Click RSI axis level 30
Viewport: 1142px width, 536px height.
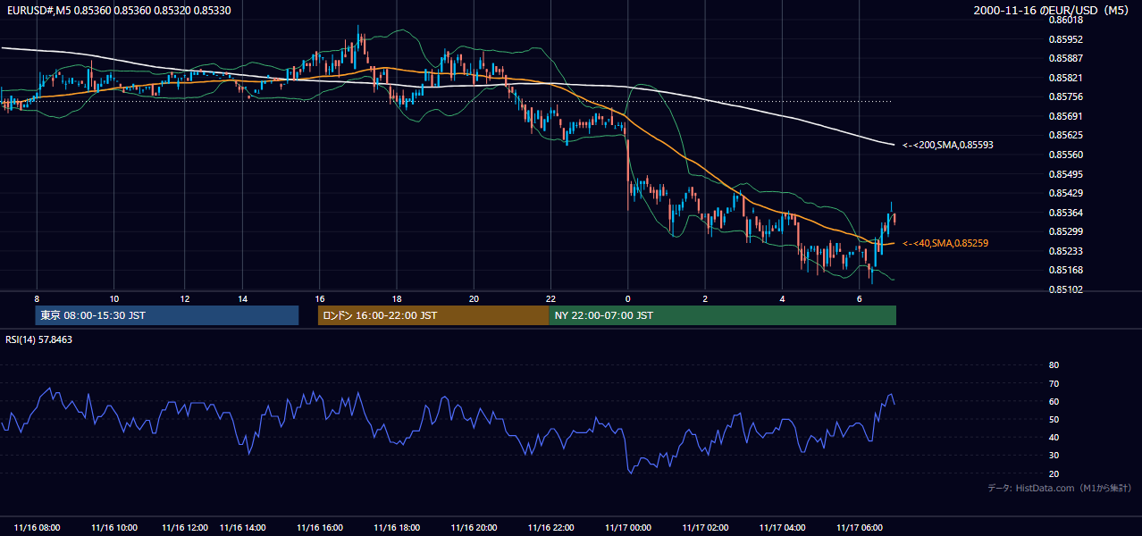(x=1054, y=456)
